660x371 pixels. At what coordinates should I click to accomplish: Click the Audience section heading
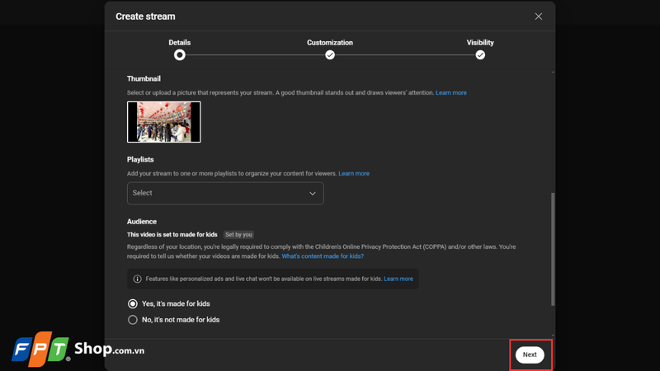pos(142,221)
